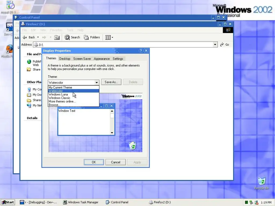
Task: Select Windows Luna from theme list
Action: click(74, 94)
